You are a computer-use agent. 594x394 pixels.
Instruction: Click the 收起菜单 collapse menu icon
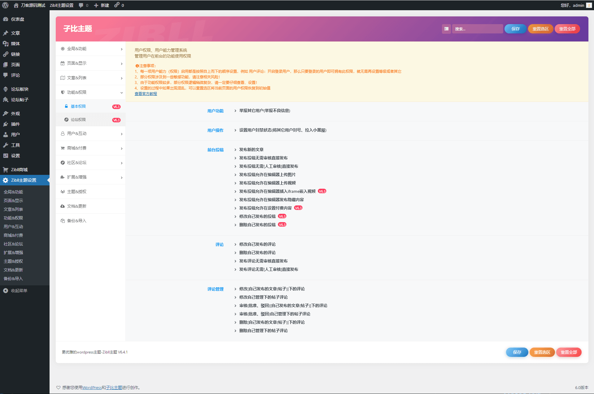coord(5,290)
